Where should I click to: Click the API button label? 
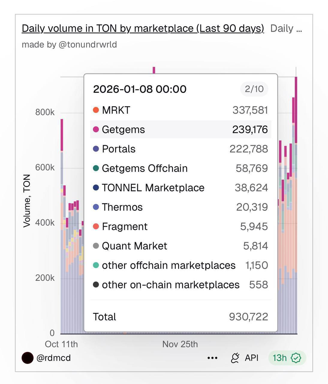[251, 358]
